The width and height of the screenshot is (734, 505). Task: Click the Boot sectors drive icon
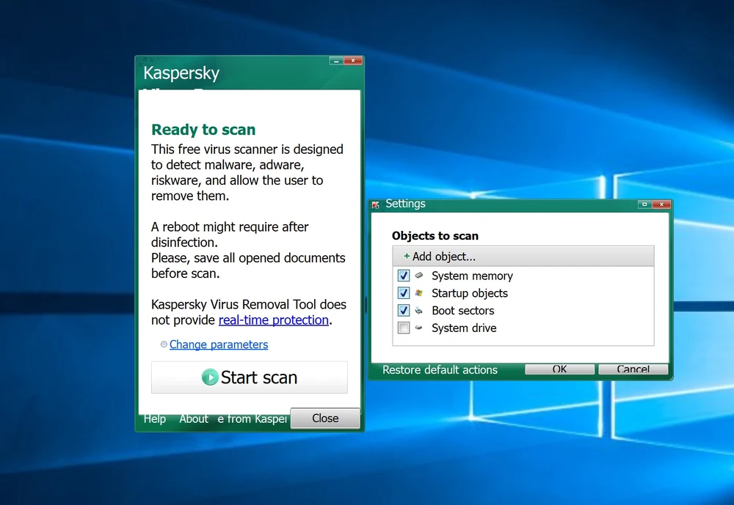419,311
